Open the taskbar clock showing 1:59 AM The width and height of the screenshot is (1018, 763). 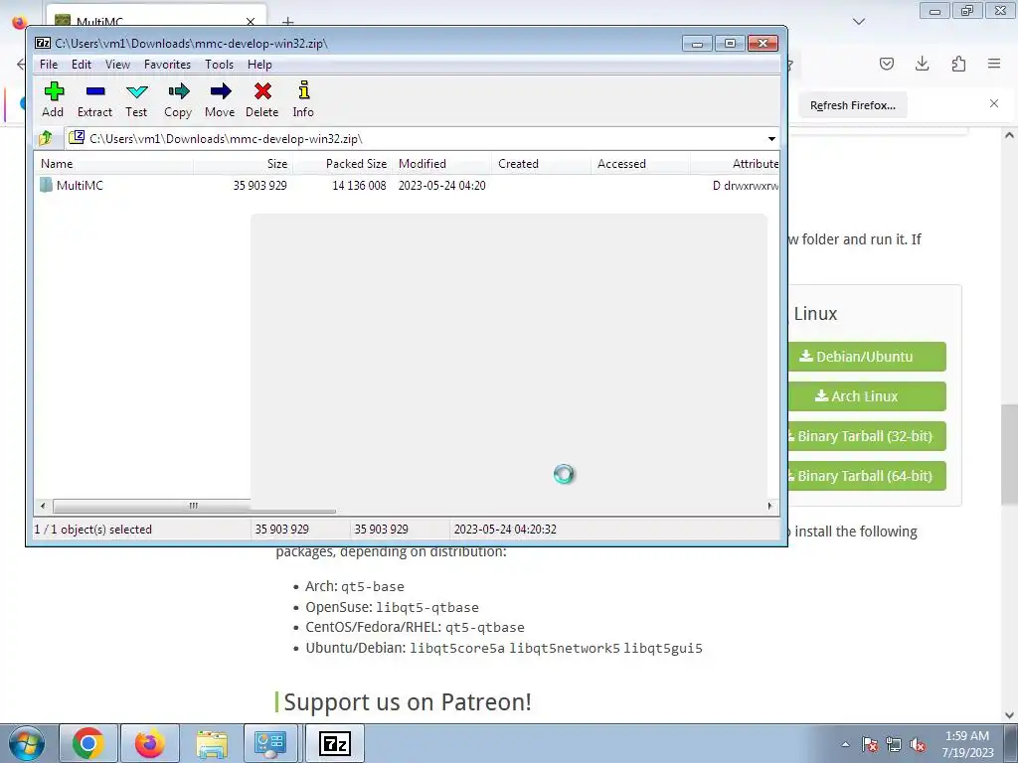(967, 744)
